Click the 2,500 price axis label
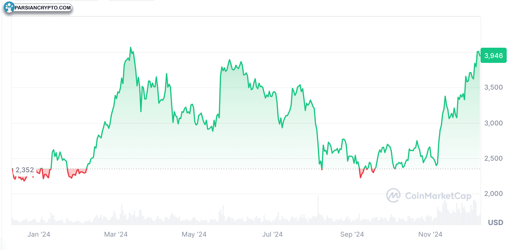Image resolution: width=514 pixels, height=250 pixels. pos(493,159)
